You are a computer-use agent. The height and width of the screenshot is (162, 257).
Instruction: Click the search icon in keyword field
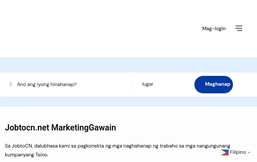click(x=11, y=84)
